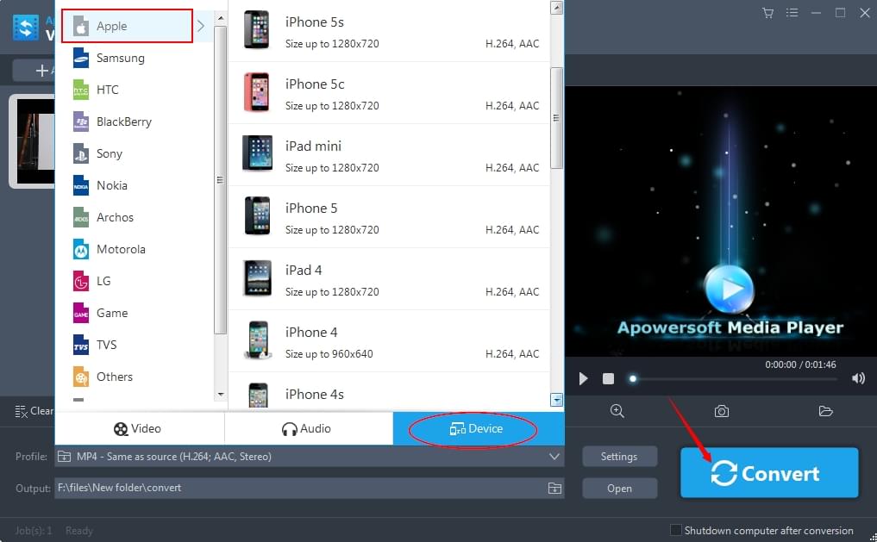Mute audio with the speaker icon
877x542 pixels.
coord(858,378)
